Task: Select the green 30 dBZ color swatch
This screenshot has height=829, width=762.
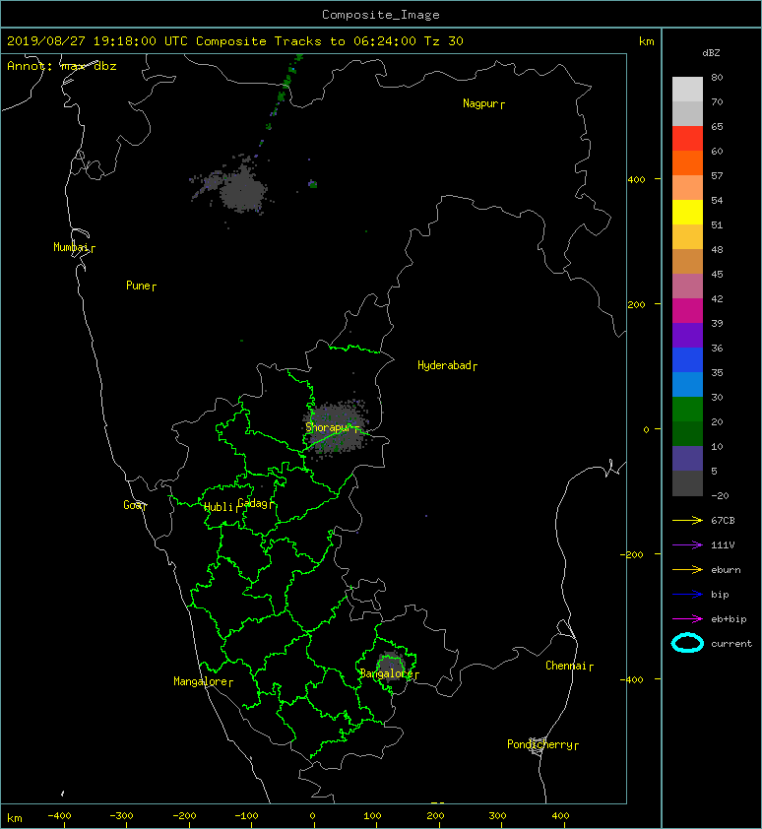Action: pyautogui.click(x=687, y=409)
